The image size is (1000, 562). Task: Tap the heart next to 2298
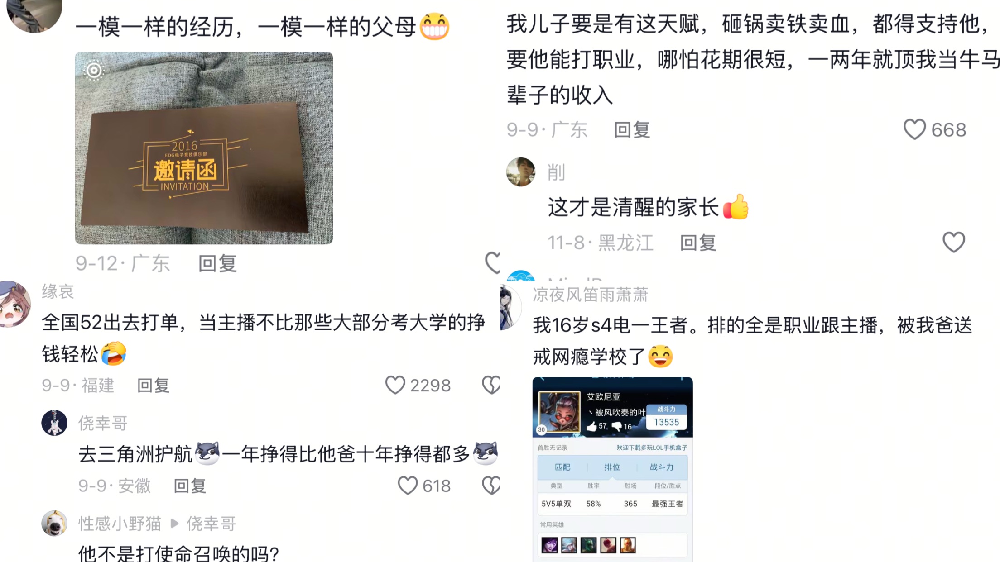395,385
